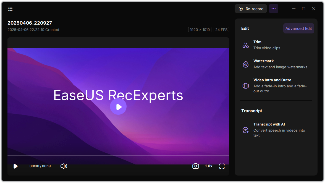Screen dimensions: 325x183
Task: Click the 1920 × 1010 resolution badge
Action: click(200, 30)
